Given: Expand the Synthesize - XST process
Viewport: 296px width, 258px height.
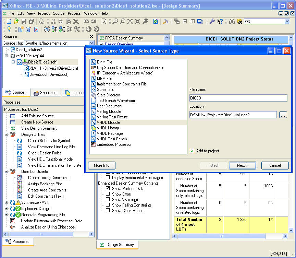Looking at the screenshot, I should (x=7, y=202).
